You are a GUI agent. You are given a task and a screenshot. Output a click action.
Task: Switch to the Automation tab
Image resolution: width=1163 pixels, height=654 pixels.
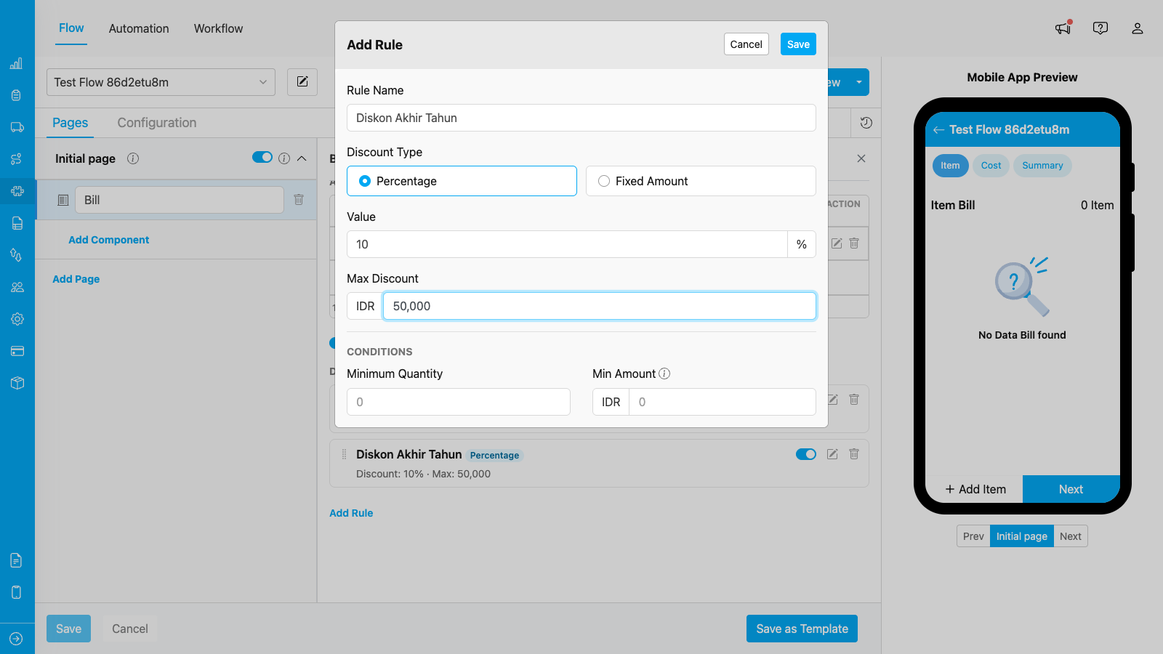139,28
